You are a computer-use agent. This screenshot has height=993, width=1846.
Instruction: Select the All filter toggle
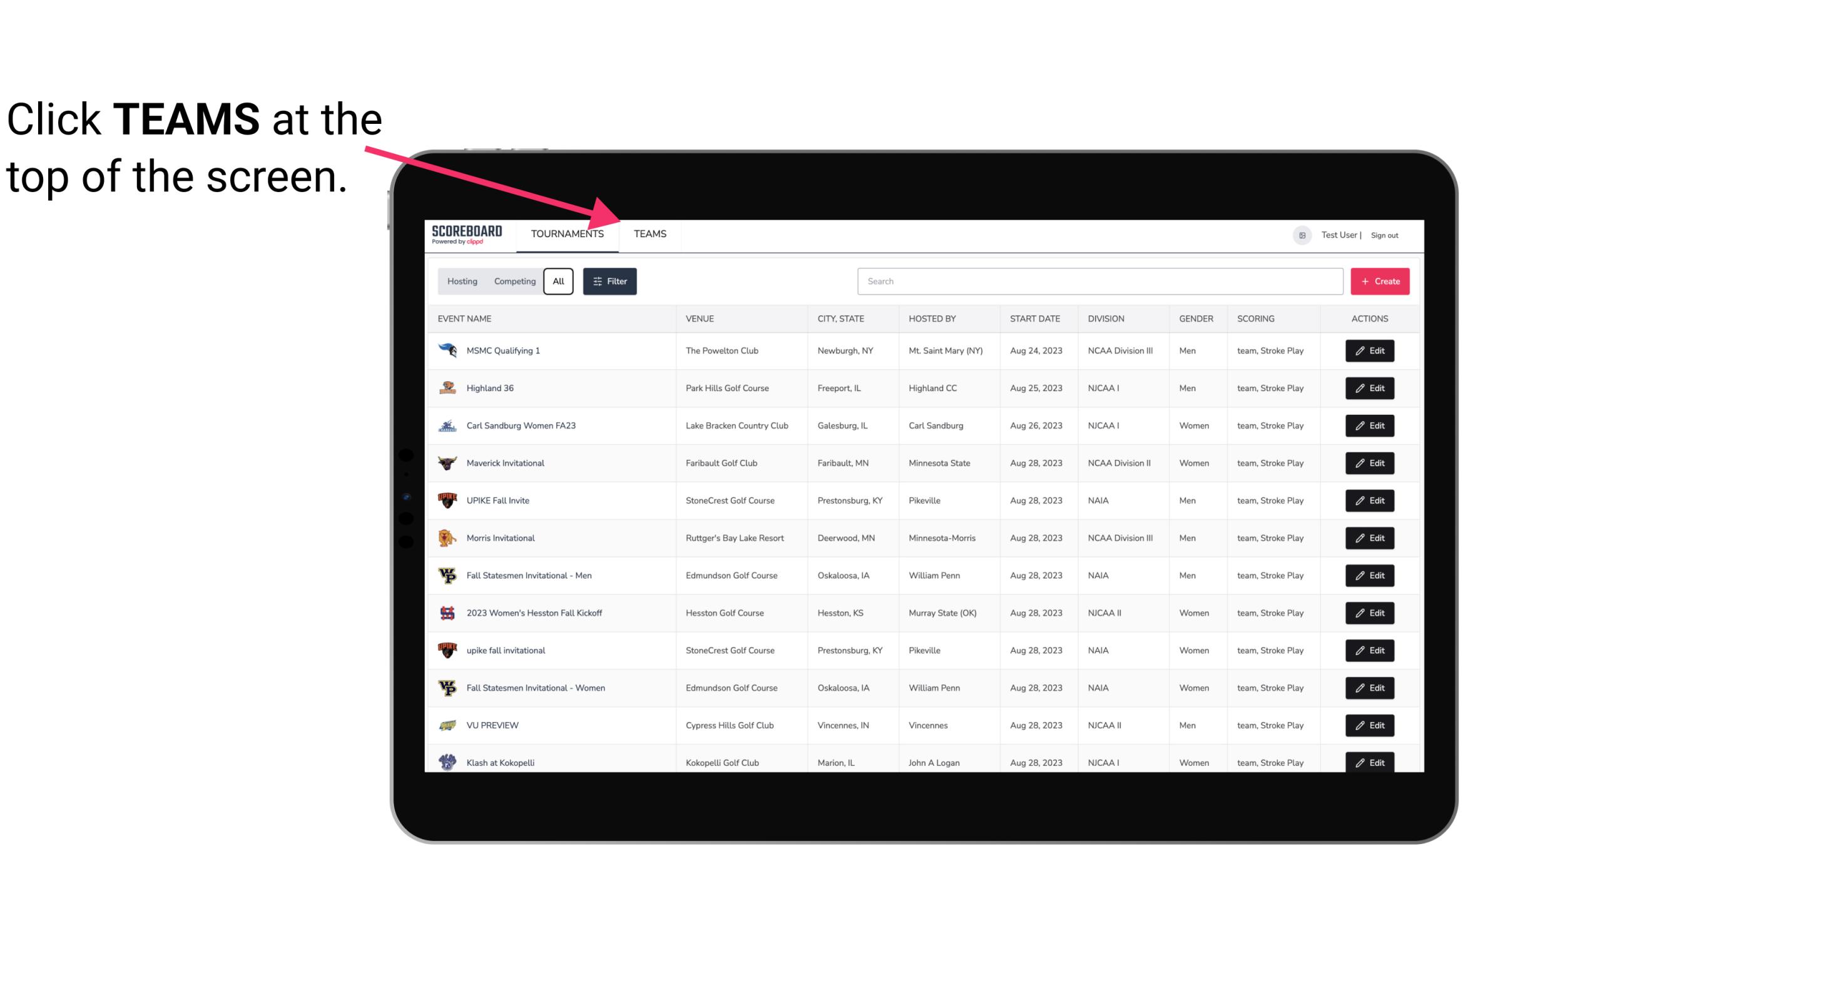click(x=558, y=280)
